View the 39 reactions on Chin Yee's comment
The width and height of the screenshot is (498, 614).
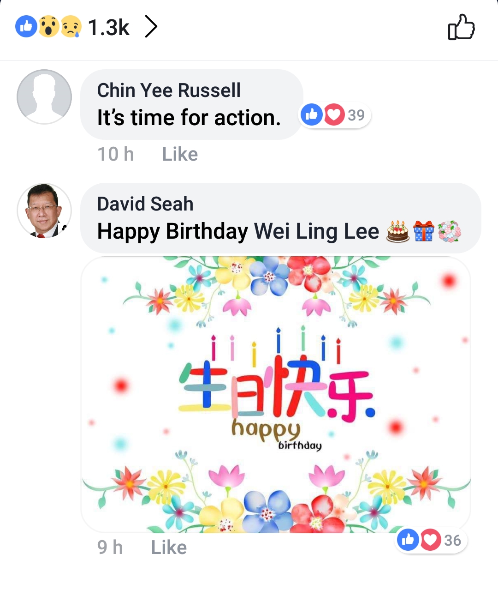tap(335, 114)
